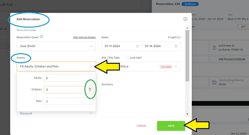Click the 1234 Main St. address text
The width and height of the screenshot is (249, 135).
227,46
